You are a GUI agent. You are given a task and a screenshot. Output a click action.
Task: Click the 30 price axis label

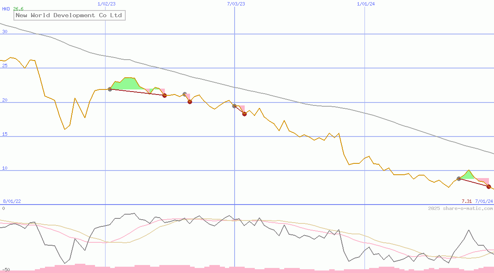pyautogui.click(x=5, y=31)
